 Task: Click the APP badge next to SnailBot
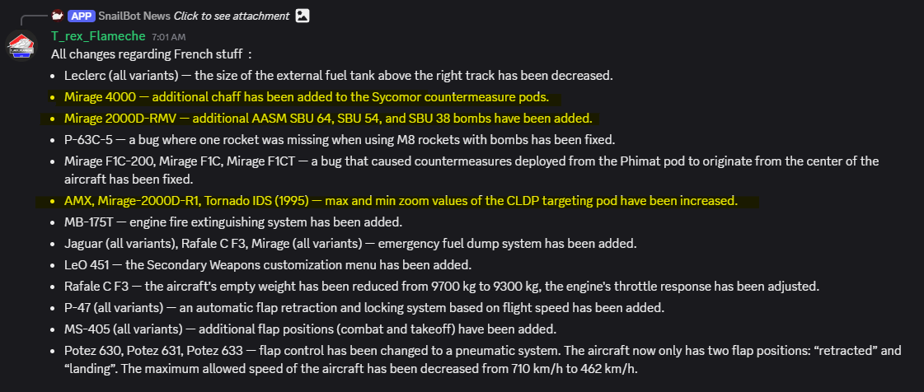click(82, 16)
